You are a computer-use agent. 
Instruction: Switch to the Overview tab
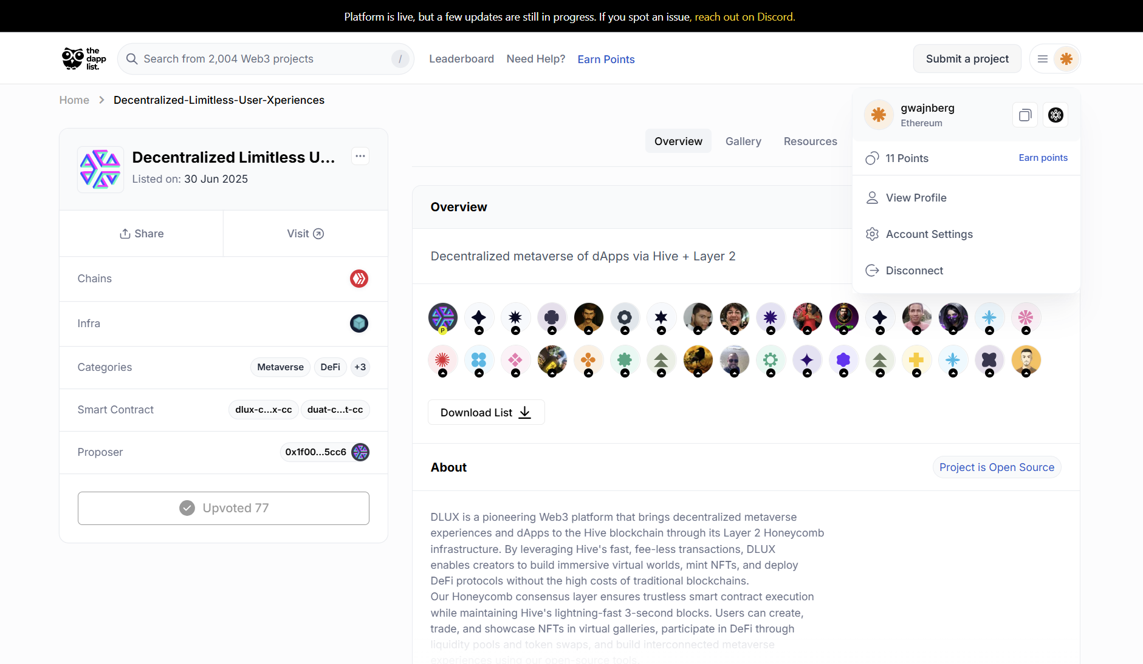coord(678,141)
